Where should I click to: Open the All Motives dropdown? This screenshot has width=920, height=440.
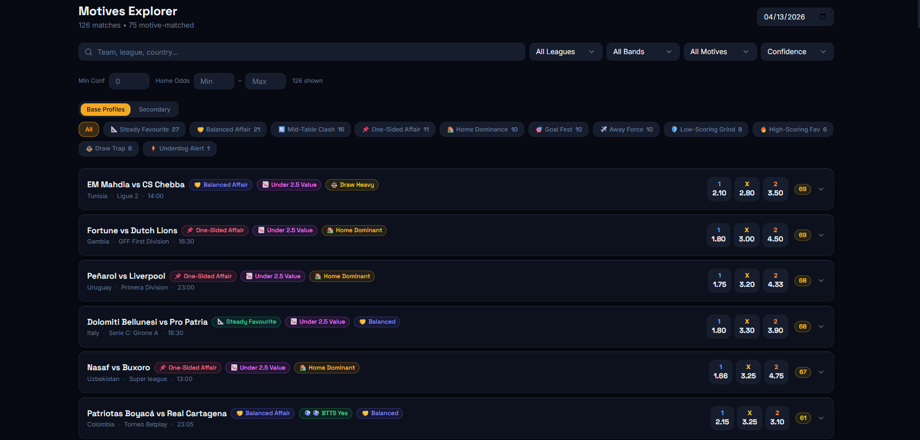click(x=719, y=52)
